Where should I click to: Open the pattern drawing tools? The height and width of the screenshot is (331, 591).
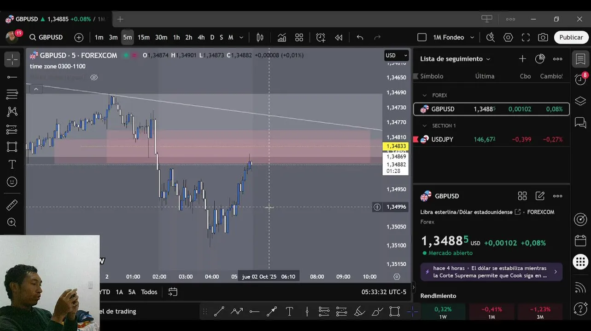coord(12,112)
